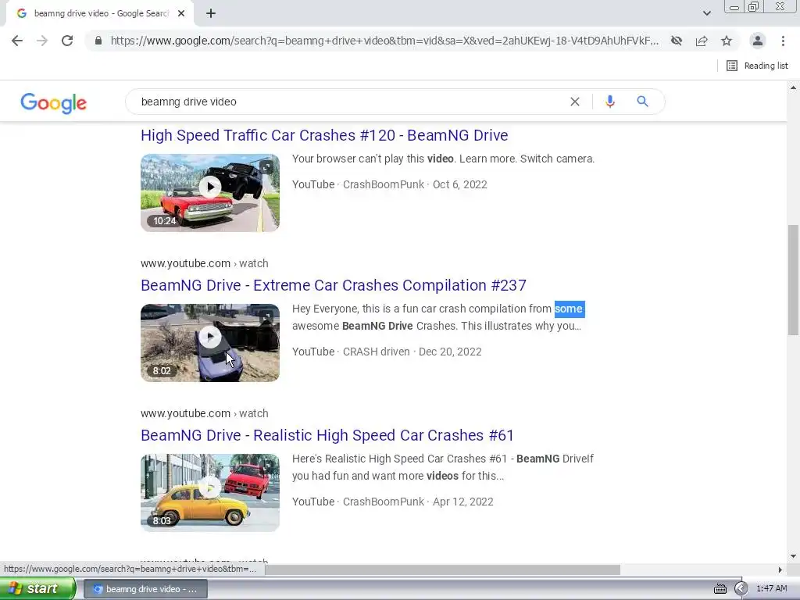This screenshot has height=600, width=800.
Task: Reload the current page
Action: tap(67, 41)
